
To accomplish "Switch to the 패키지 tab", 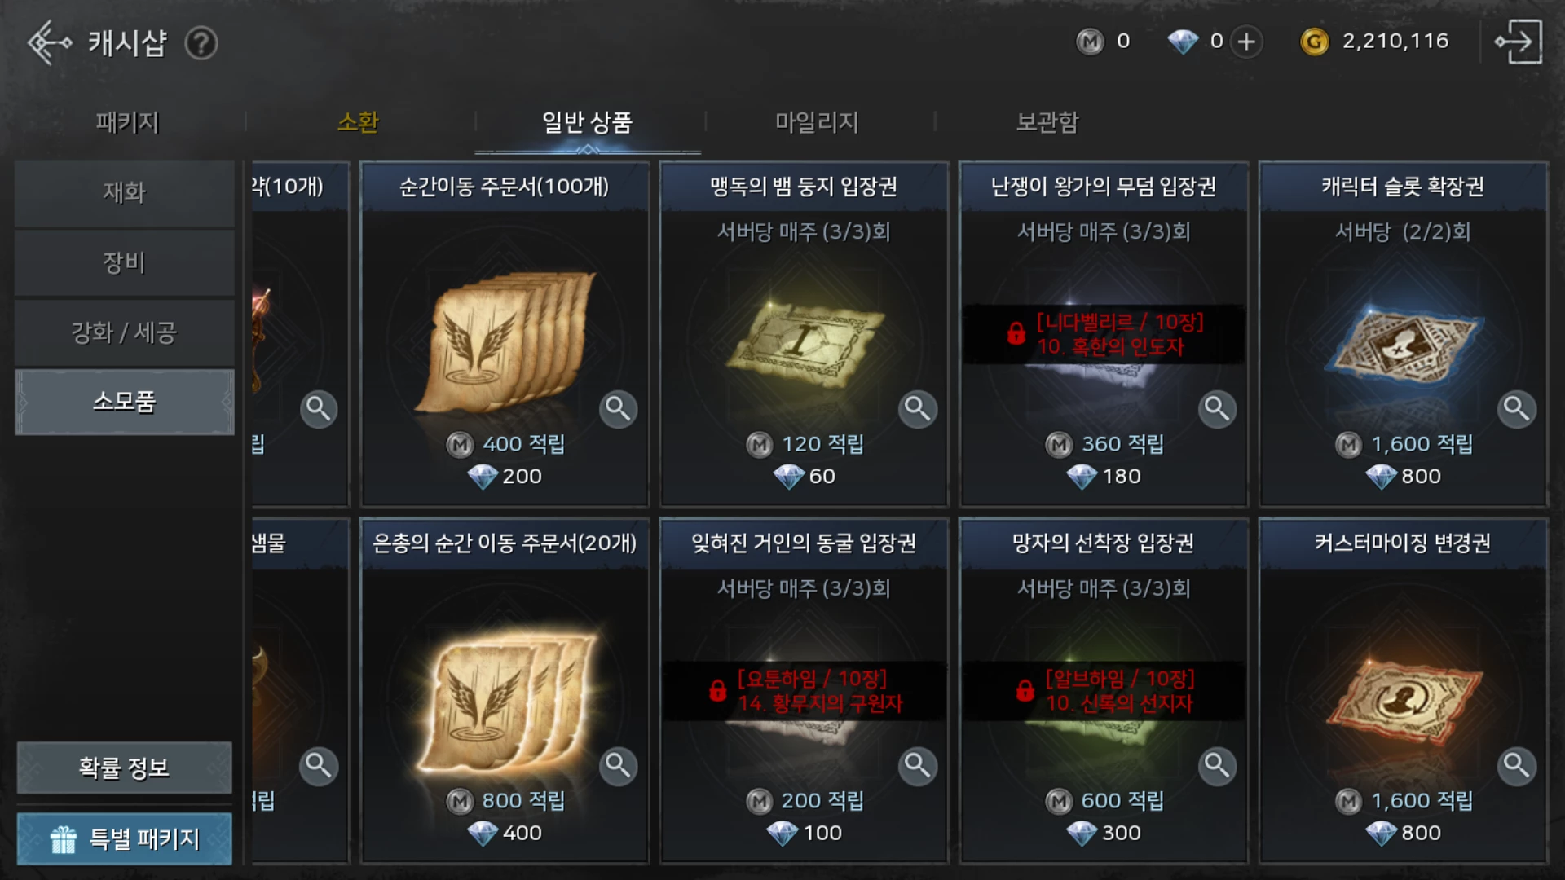I will click(127, 122).
